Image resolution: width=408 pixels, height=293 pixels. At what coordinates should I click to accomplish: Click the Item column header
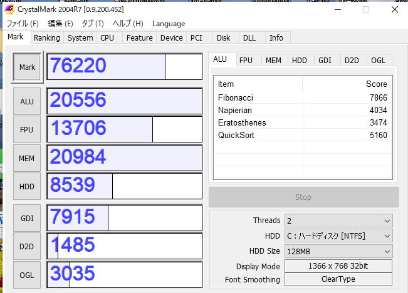(258, 84)
